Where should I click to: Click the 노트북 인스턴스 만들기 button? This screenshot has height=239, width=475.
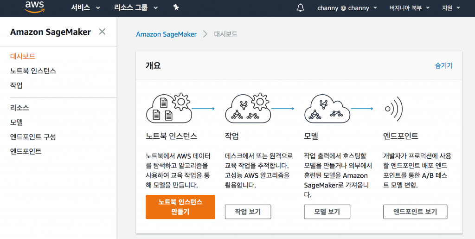(180, 207)
